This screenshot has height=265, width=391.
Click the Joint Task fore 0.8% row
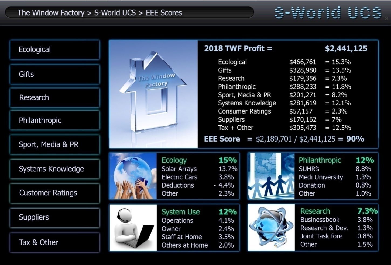[x=337, y=236]
